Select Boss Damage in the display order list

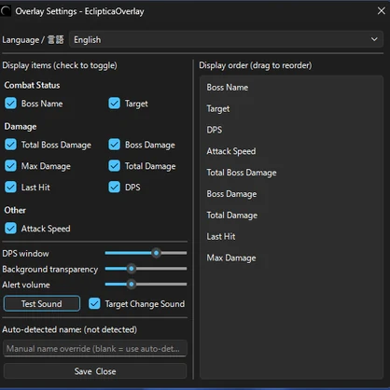[291, 194]
